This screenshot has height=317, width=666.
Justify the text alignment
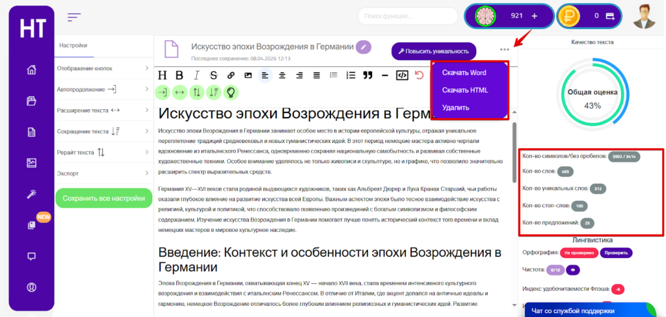click(317, 75)
